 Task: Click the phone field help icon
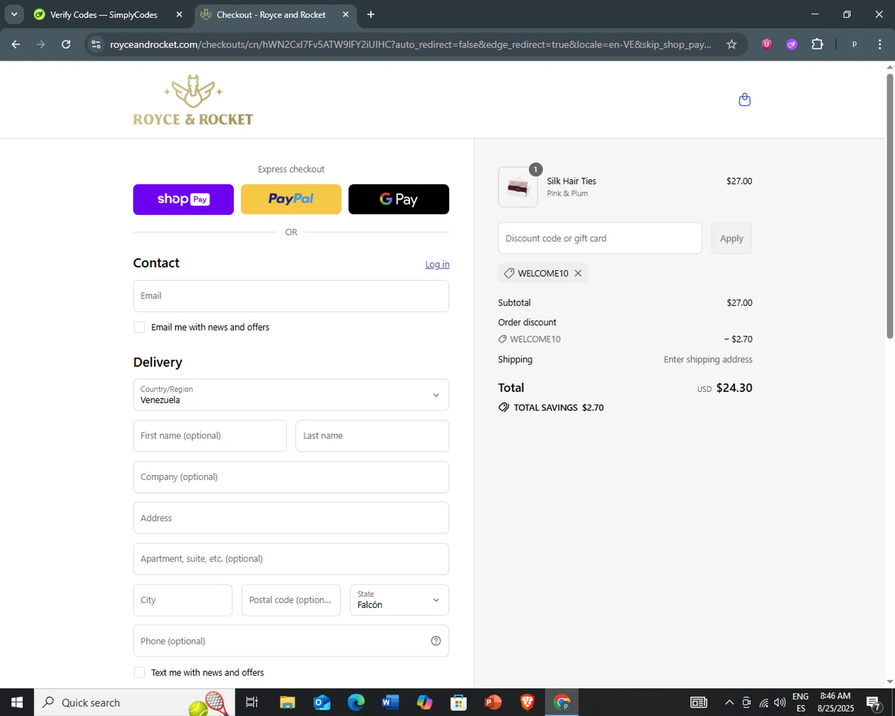(436, 641)
